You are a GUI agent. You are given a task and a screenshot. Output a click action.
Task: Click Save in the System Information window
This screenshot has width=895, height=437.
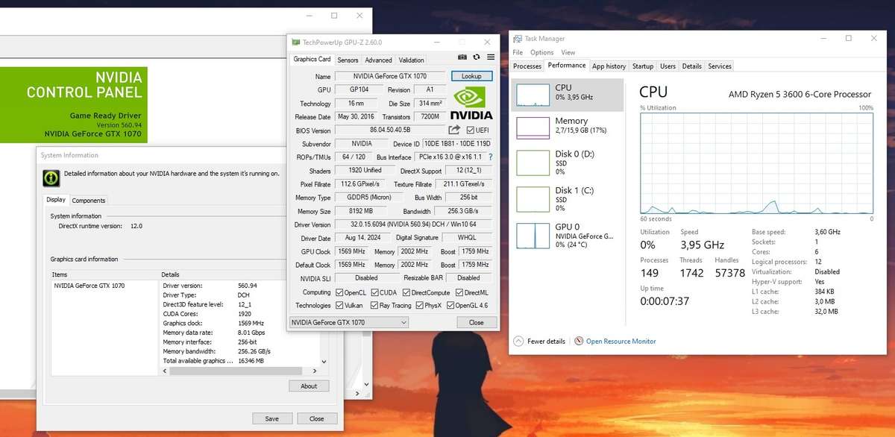click(x=272, y=418)
